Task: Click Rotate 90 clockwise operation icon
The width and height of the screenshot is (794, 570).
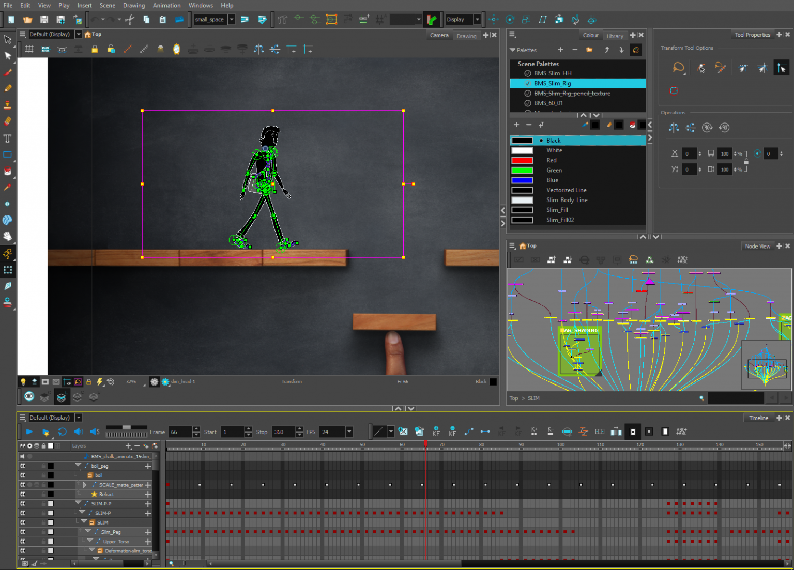Action: point(707,128)
